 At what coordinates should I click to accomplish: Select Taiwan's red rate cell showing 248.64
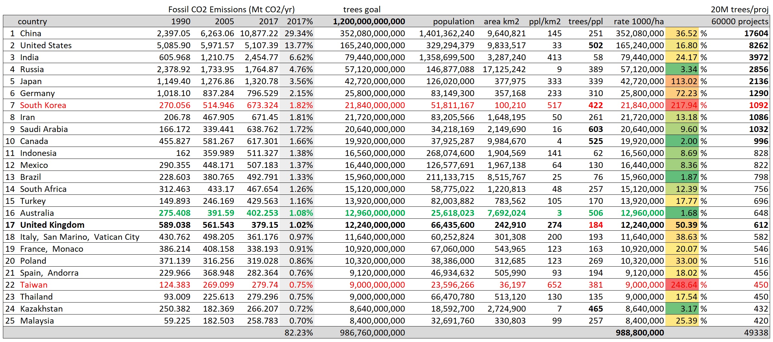(682, 285)
